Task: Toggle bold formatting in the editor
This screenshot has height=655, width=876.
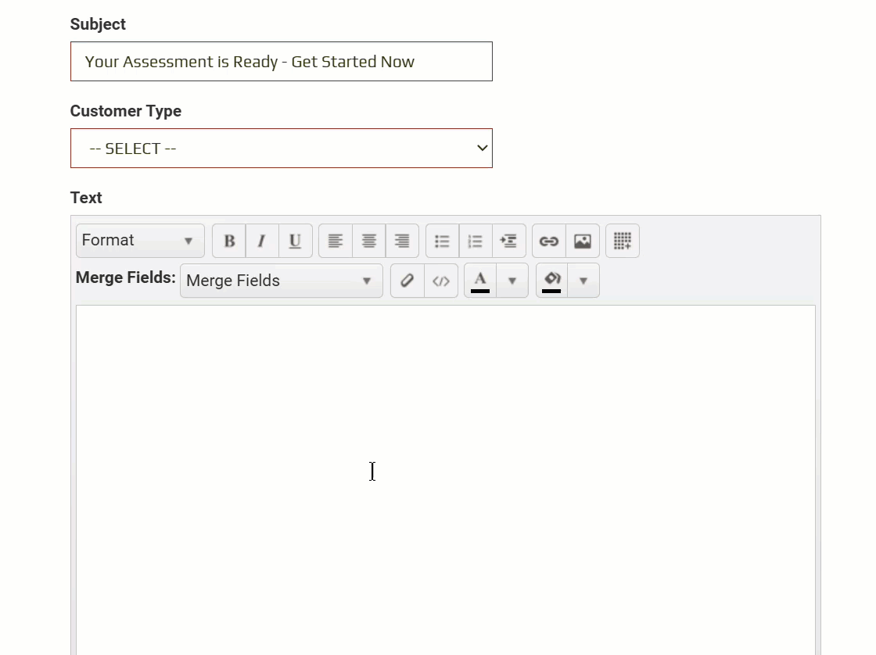Action: 229,241
